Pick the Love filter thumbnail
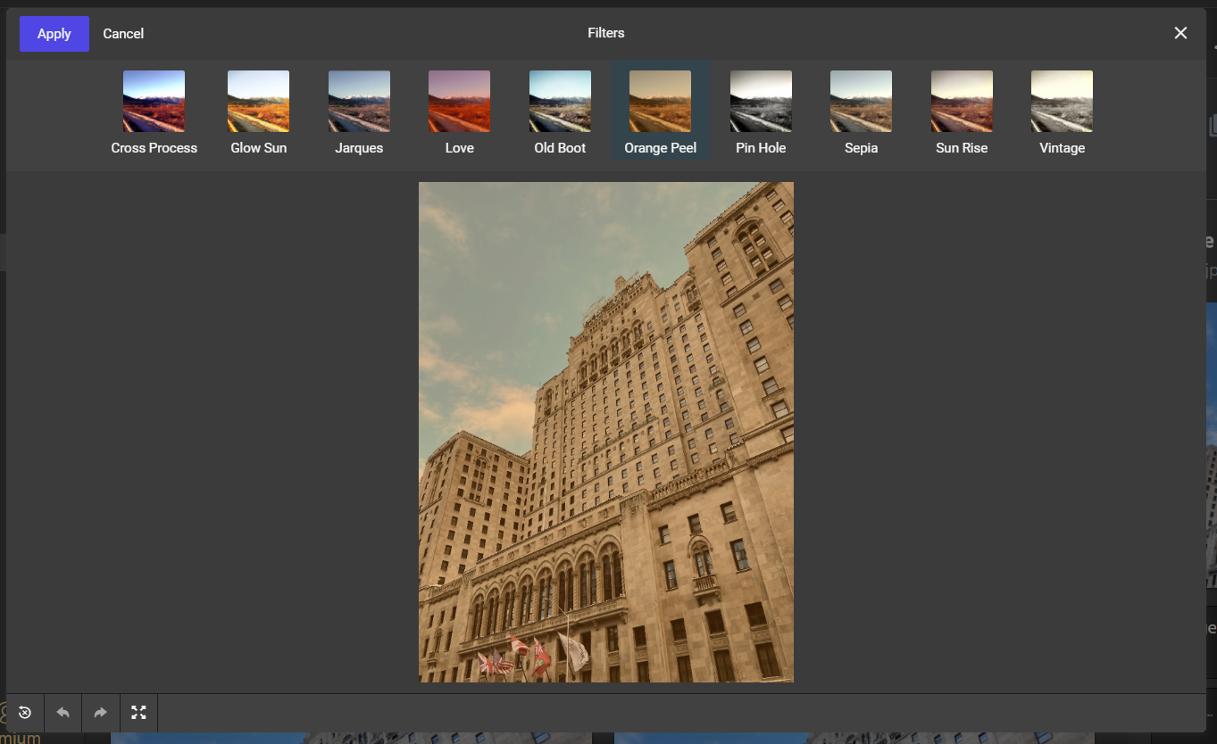The image size is (1217, 744). pyautogui.click(x=459, y=102)
